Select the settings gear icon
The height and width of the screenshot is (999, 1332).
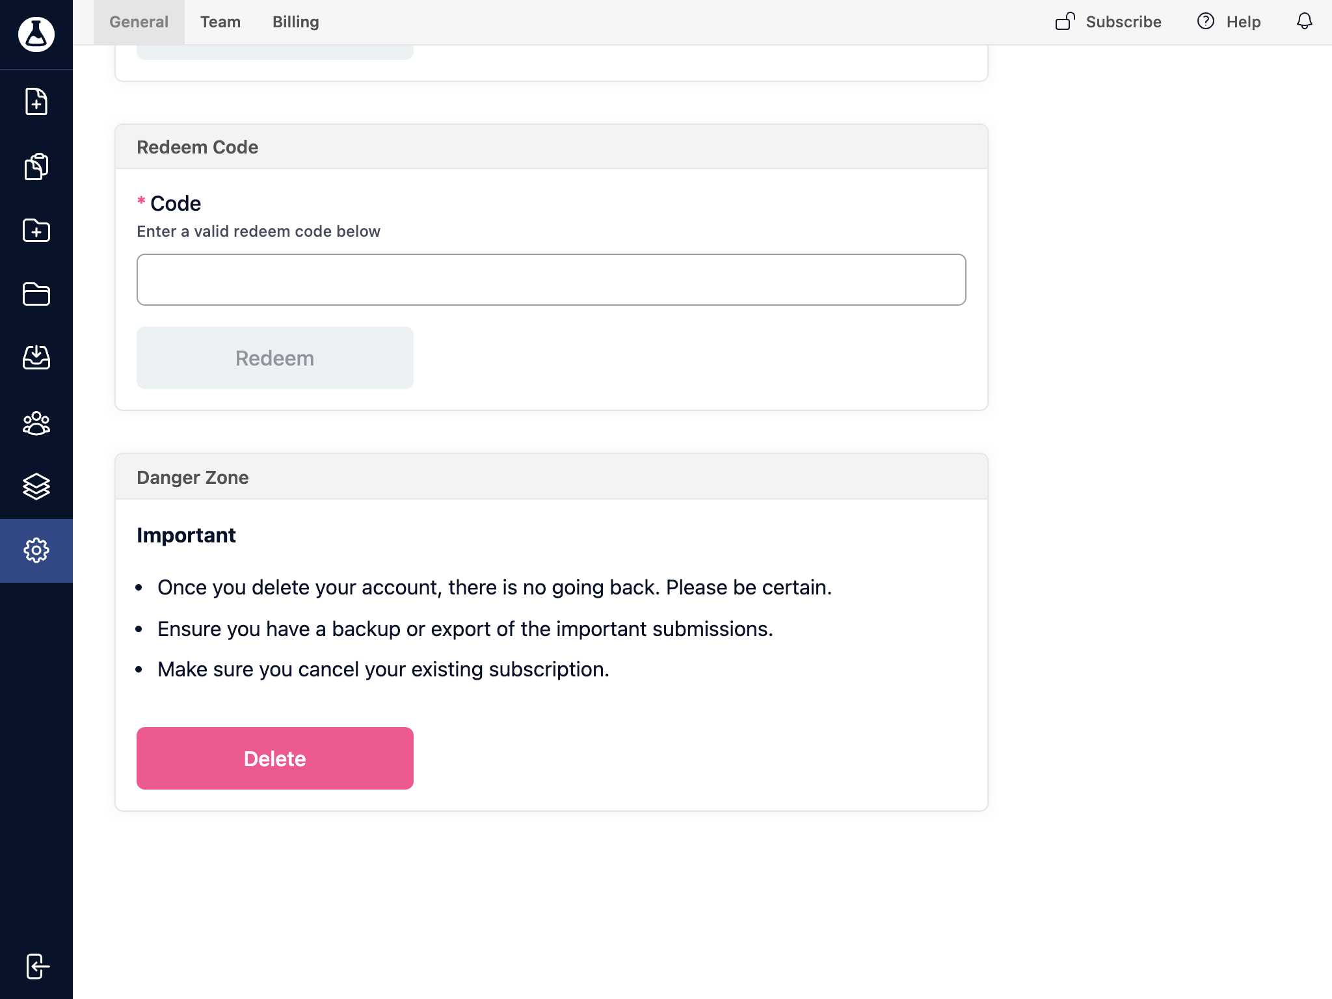click(36, 550)
